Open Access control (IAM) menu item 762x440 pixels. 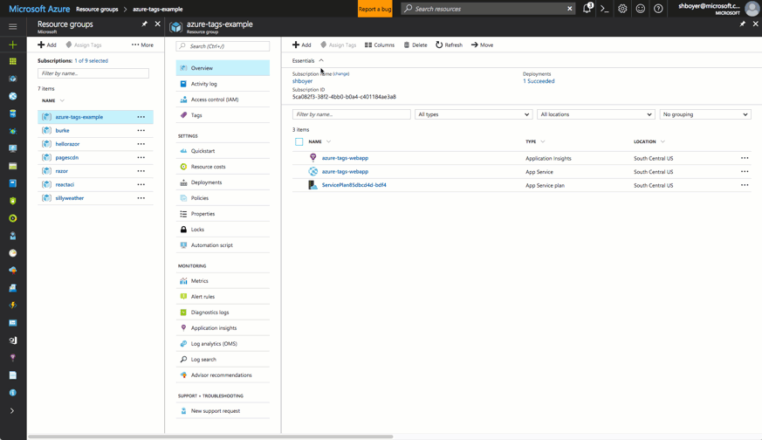(223, 100)
